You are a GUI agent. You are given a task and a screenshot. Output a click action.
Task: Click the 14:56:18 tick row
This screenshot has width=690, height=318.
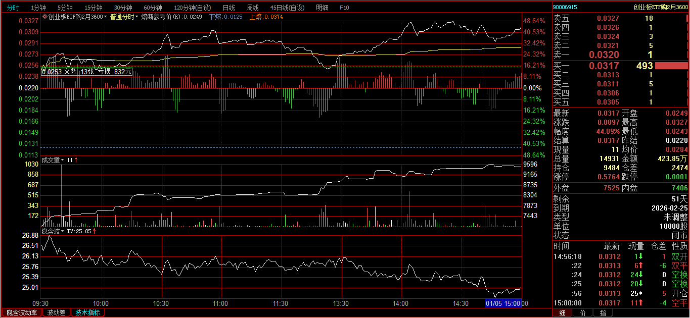[620, 256]
